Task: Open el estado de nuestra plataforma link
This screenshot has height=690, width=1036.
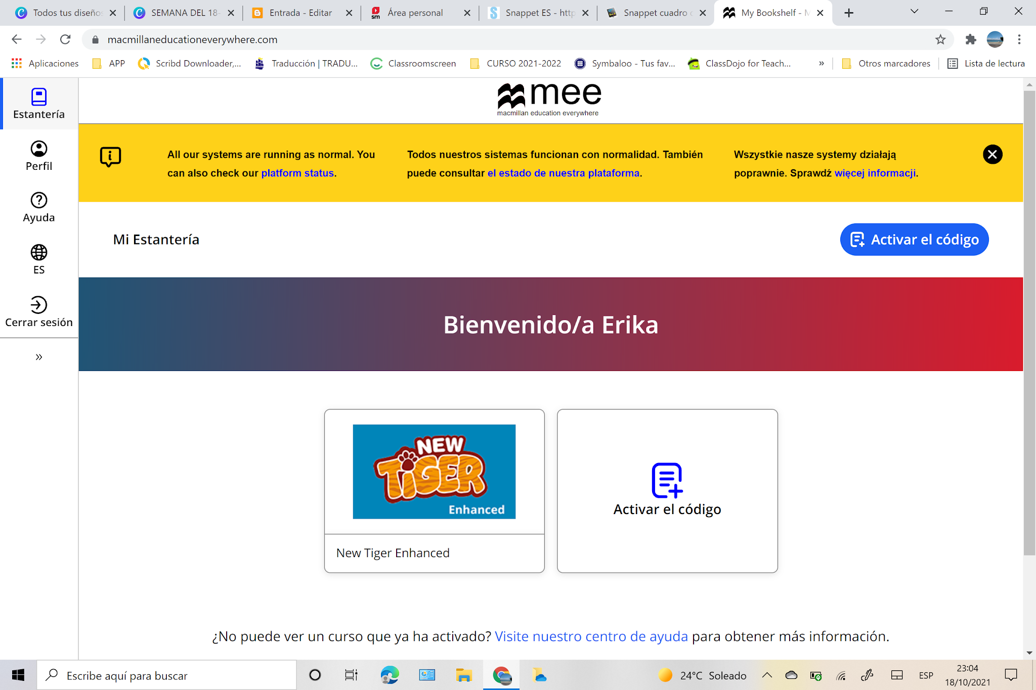Action: (x=564, y=173)
